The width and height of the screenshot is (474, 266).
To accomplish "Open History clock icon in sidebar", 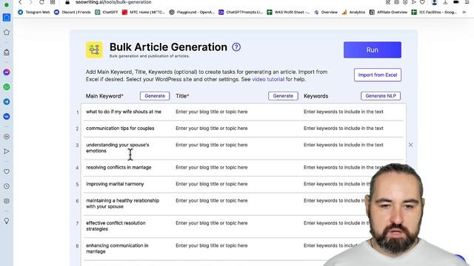I will click(x=7, y=186).
